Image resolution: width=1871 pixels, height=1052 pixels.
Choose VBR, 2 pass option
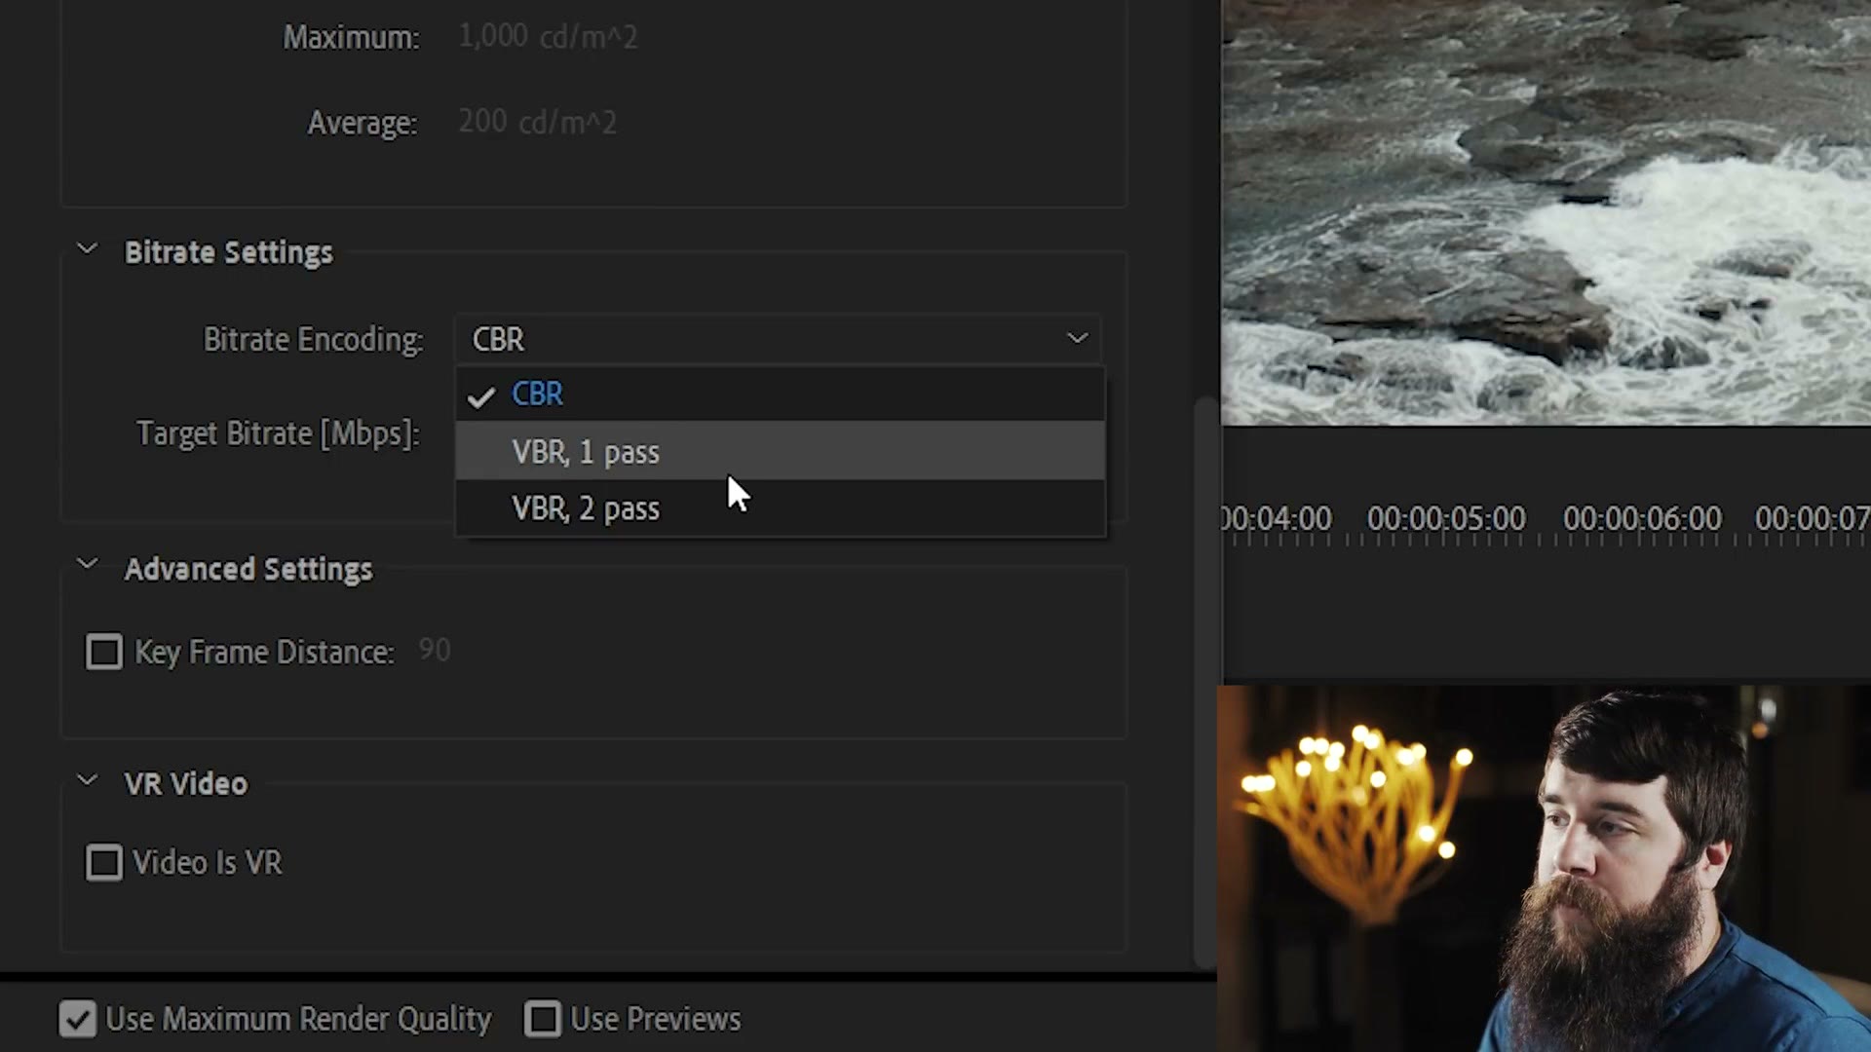[x=780, y=507]
